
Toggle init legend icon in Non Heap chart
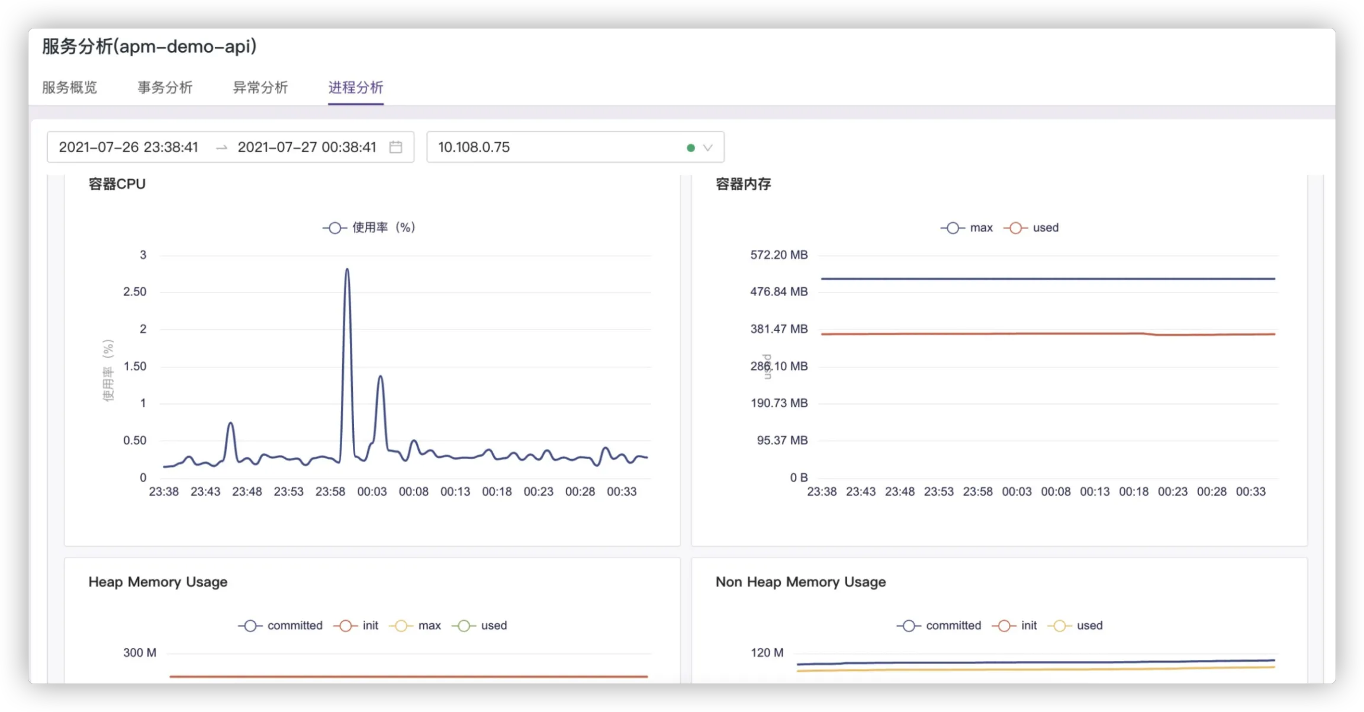[x=1004, y=626]
